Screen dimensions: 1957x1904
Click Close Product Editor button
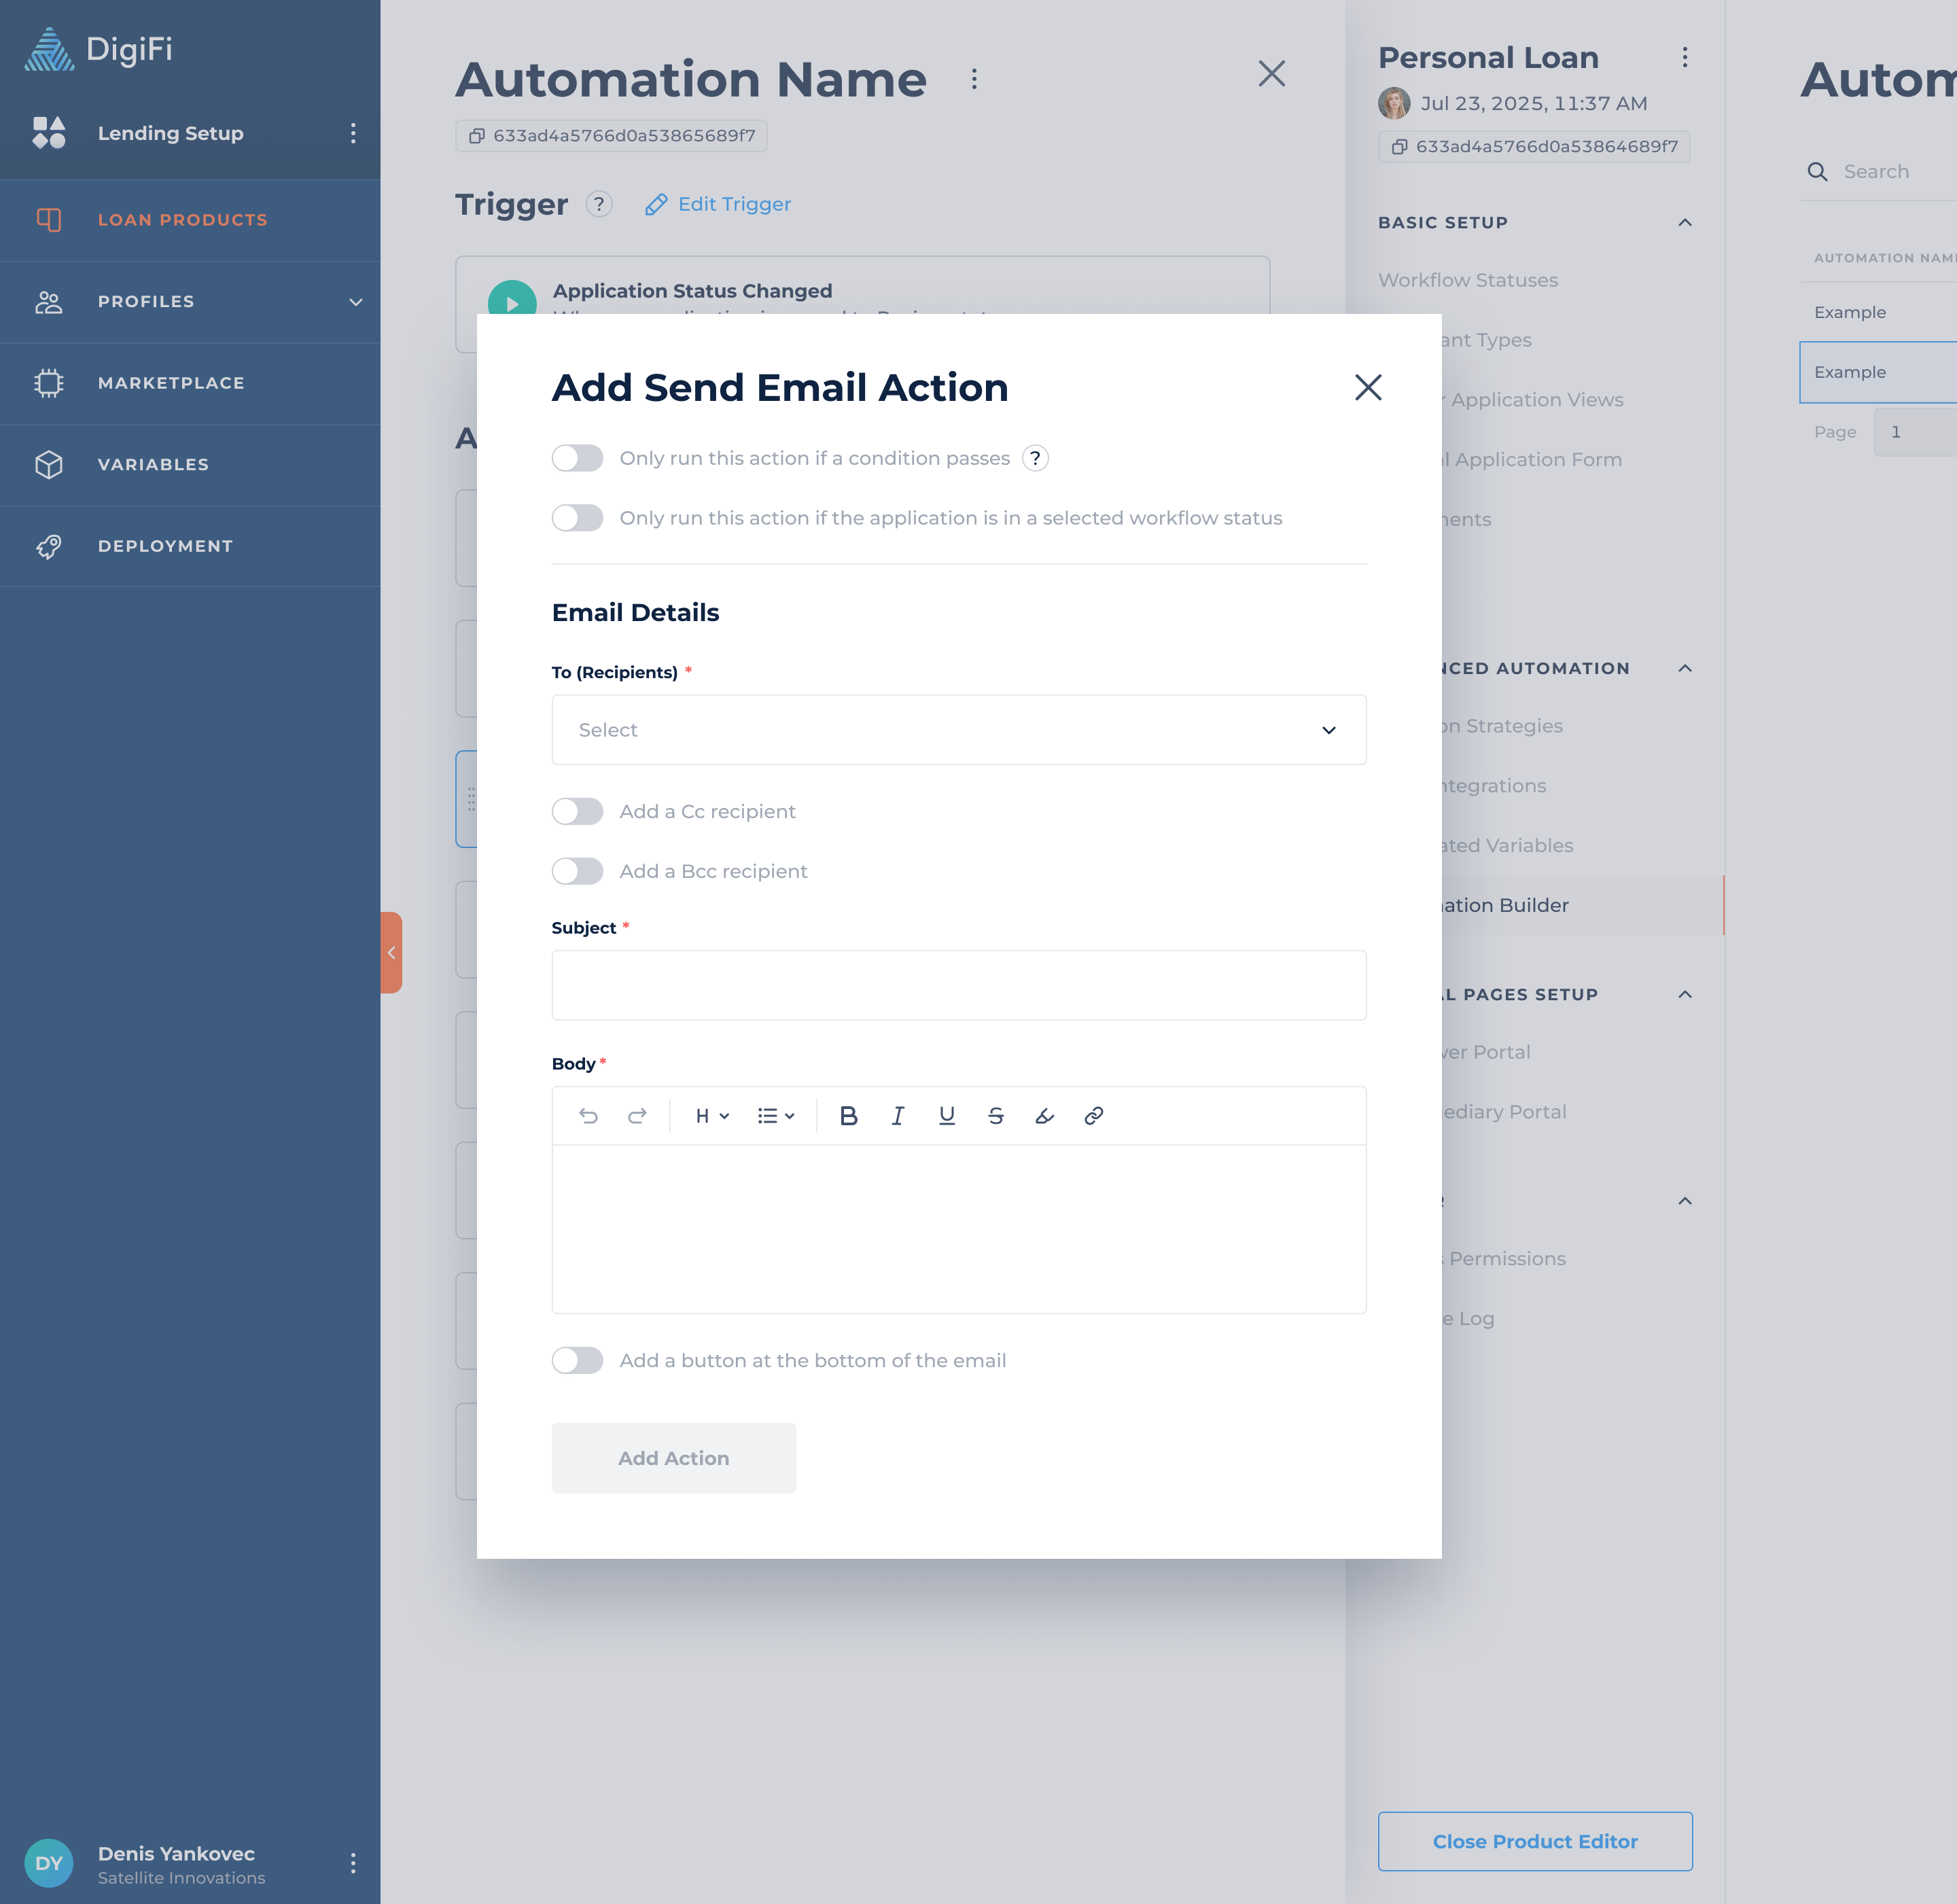point(1534,1841)
